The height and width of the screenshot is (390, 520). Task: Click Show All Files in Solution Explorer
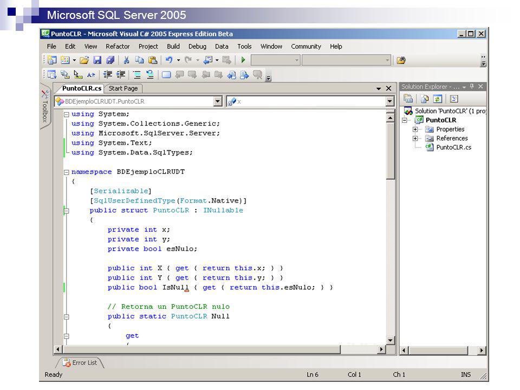pos(425,99)
